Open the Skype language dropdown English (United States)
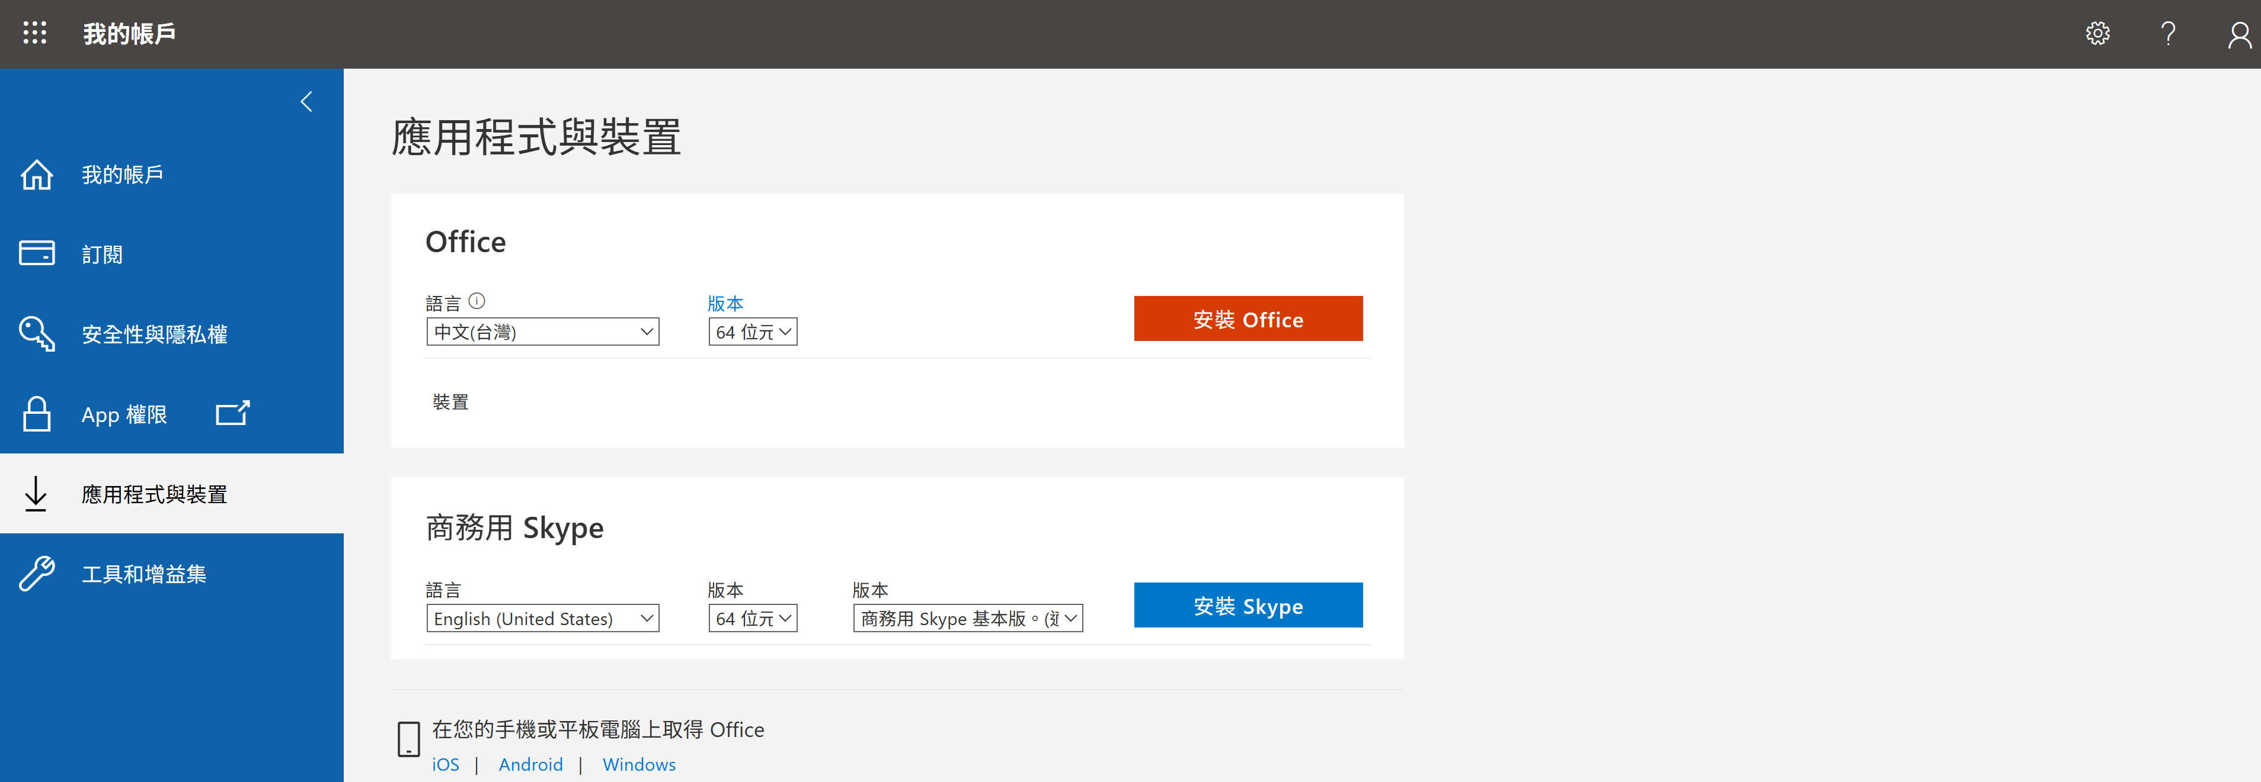The height and width of the screenshot is (782, 2261). pyautogui.click(x=542, y=618)
